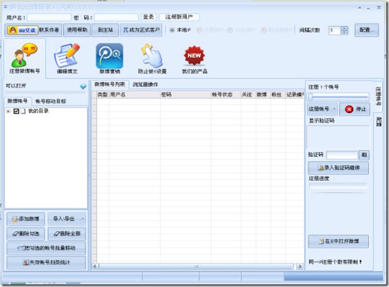The width and height of the screenshot is (389, 287).
Task: Open the 导入\导出 dropdown arrow
Action: tap(82, 219)
